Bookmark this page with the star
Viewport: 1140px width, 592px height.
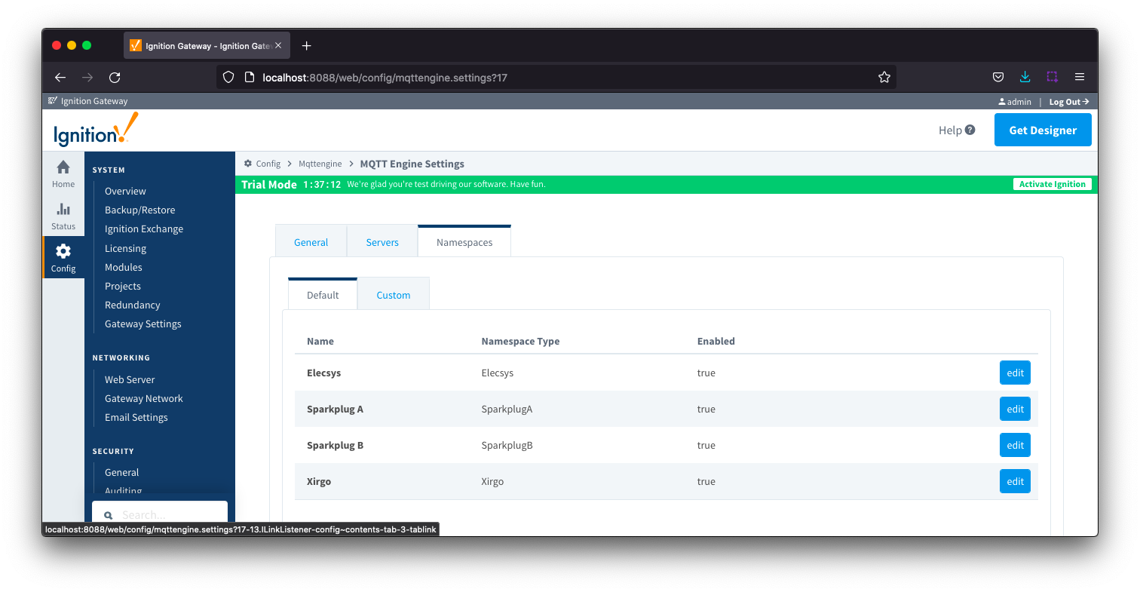[x=884, y=77]
